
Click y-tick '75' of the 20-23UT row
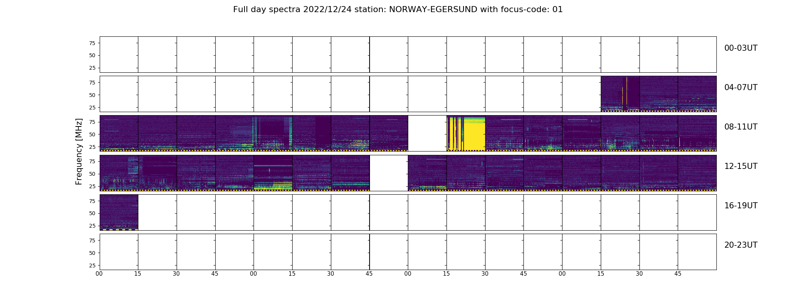(92, 241)
